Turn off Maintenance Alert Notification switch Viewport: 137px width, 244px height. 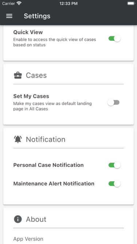(x=114, y=184)
